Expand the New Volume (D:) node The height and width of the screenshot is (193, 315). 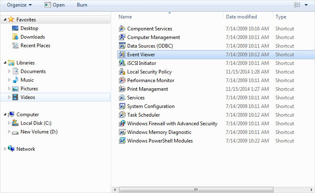(x=9, y=131)
